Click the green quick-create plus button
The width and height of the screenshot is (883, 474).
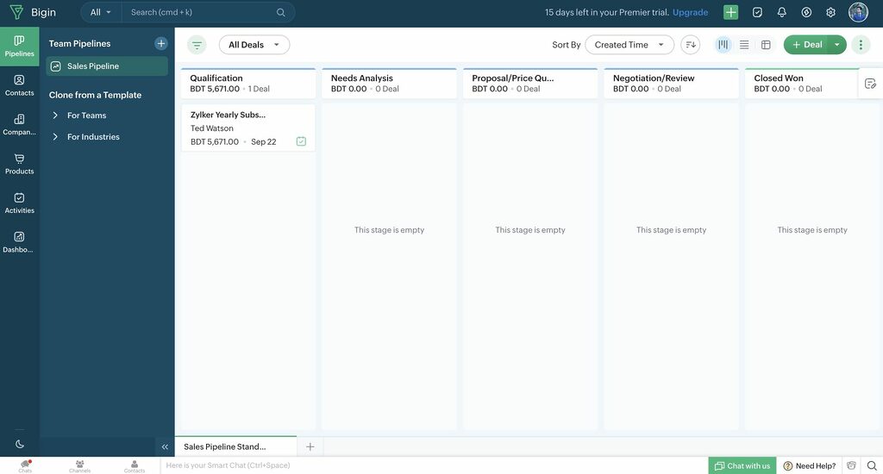point(730,12)
